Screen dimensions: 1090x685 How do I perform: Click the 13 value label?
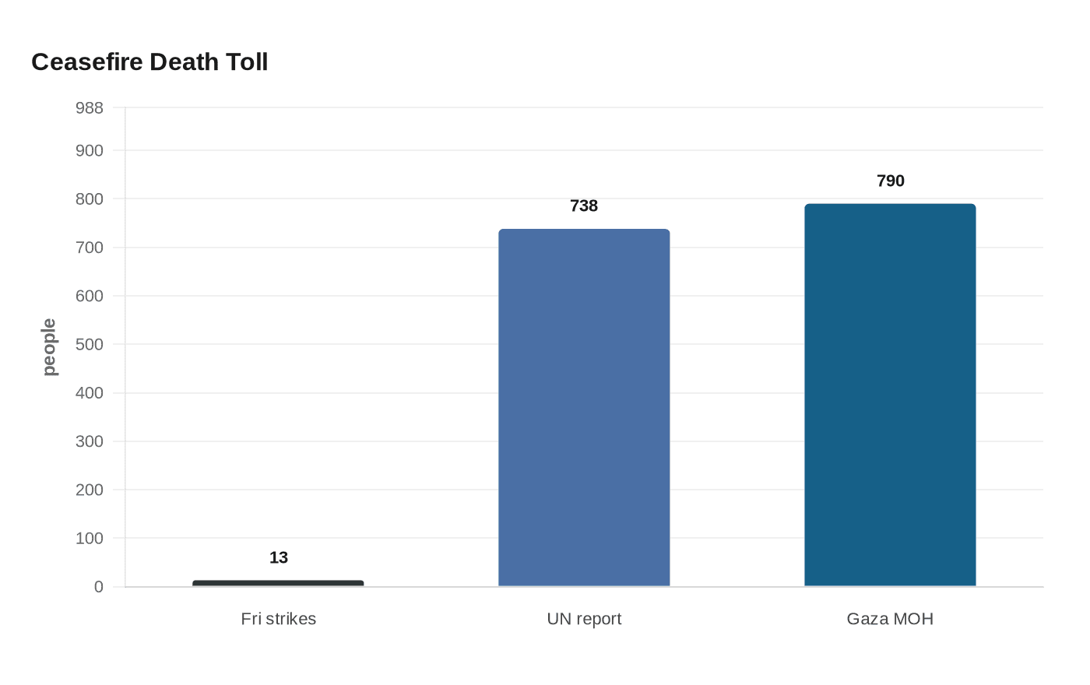click(x=279, y=557)
